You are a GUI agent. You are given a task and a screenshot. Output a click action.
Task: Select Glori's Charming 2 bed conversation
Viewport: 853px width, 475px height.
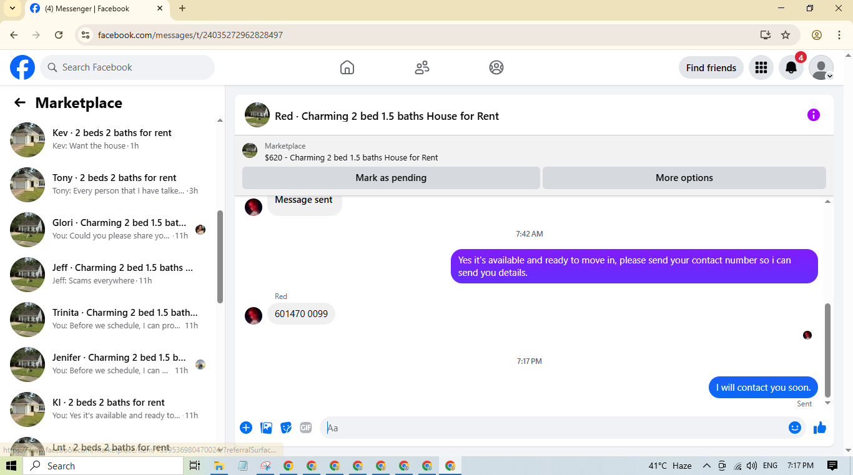(x=111, y=229)
